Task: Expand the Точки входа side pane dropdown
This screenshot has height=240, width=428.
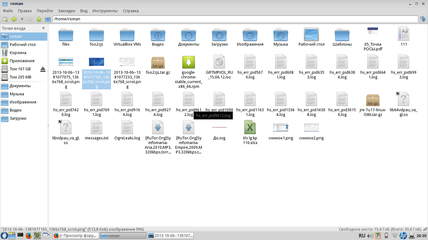Action: tap(44, 28)
